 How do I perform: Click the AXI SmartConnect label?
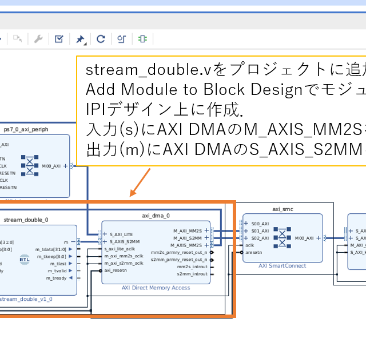282,265
